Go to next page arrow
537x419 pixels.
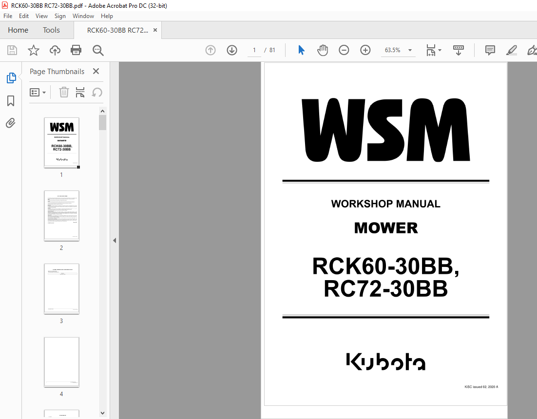232,50
